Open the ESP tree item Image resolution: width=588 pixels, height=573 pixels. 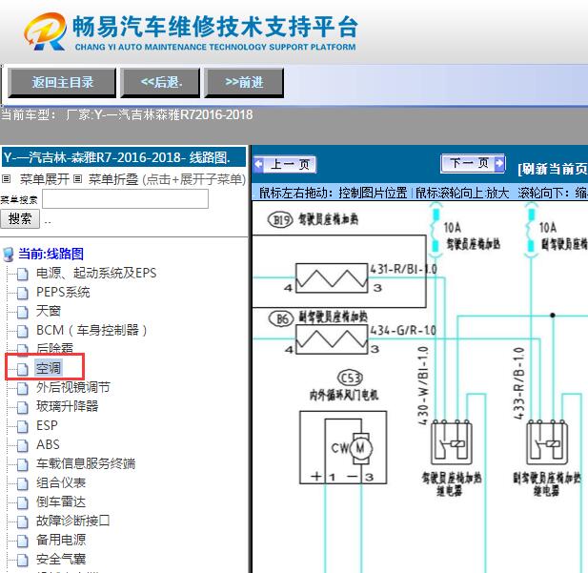47,425
